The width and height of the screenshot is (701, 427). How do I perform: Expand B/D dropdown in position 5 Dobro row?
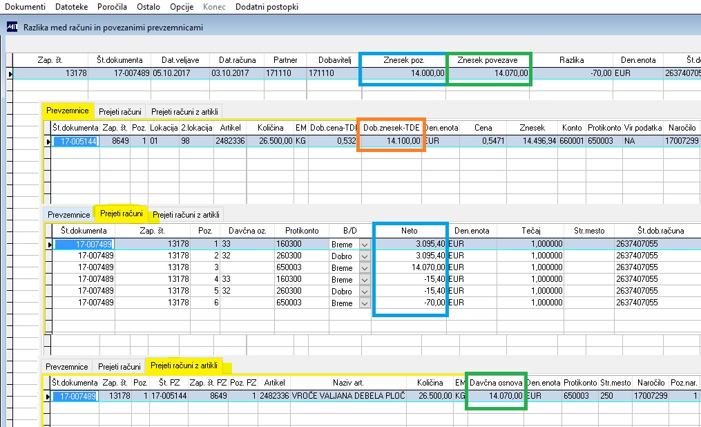(x=365, y=291)
